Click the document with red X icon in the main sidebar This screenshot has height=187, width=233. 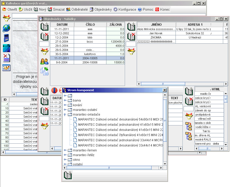(6, 58)
